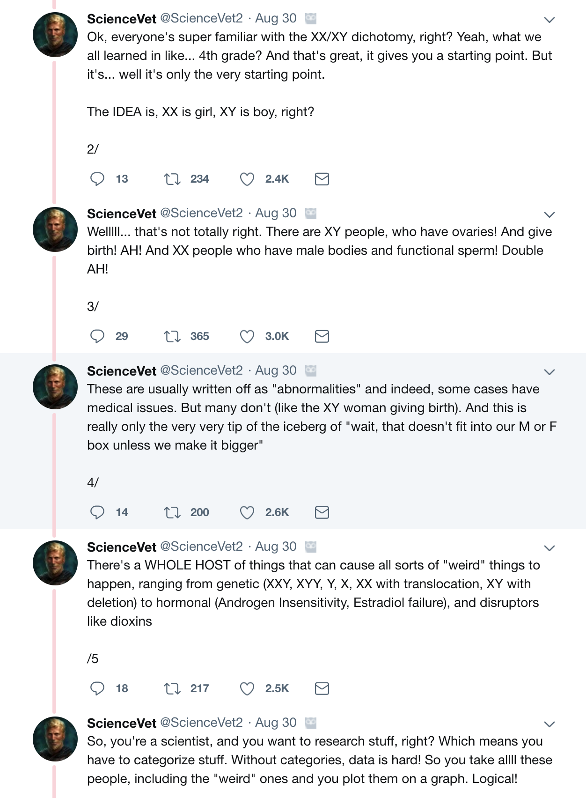The height and width of the screenshot is (798, 586).
Task: Like the highlighted tweet with 2.6K likes
Action: click(x=247, y=512)
